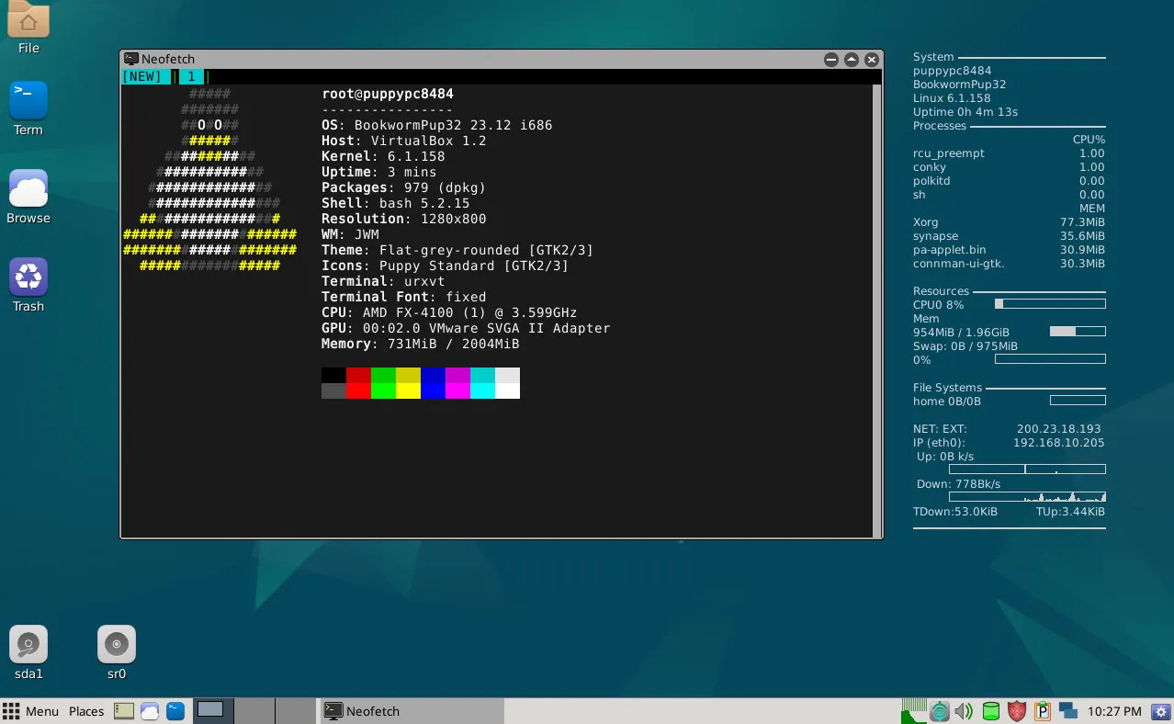Click the blue settings gear at the taskbar end
The height and width of the screenshot is (724, 1174).
(x=1161, y=711)
